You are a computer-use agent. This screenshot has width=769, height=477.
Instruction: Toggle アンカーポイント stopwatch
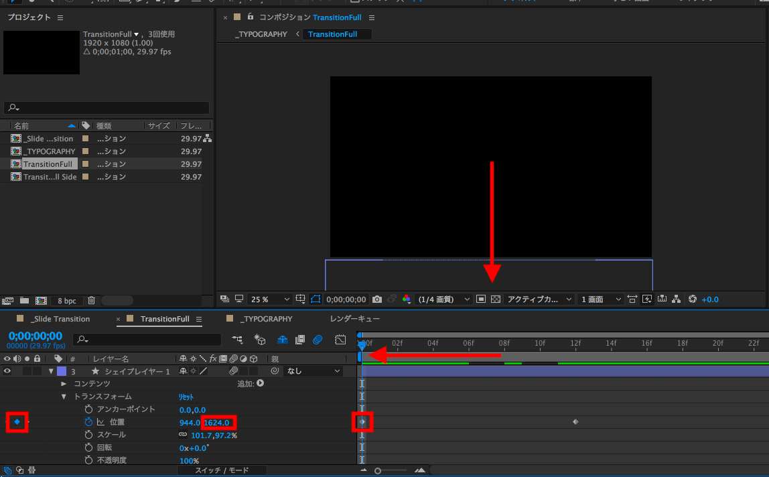(88, 409)
